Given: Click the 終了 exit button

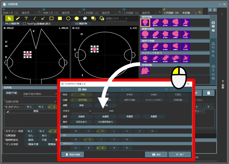Looking at the screenshot, I should [x=180, y=154].
